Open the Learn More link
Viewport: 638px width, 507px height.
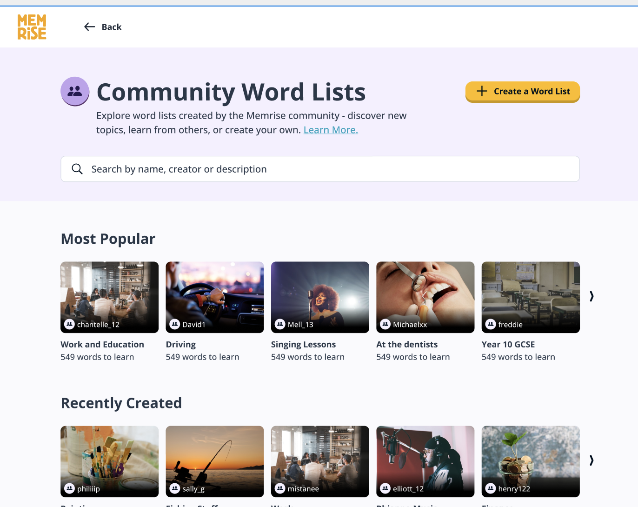(x=331, y=130)
